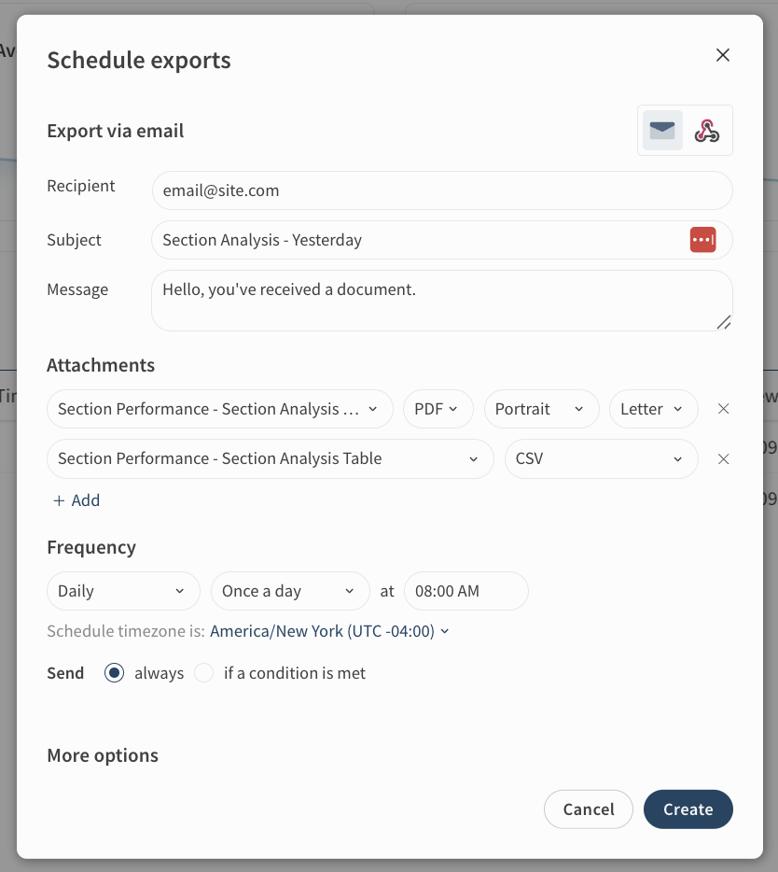Select the 'always' send option
The width and height of the screenshot is (778, 872).
point(115,673)
